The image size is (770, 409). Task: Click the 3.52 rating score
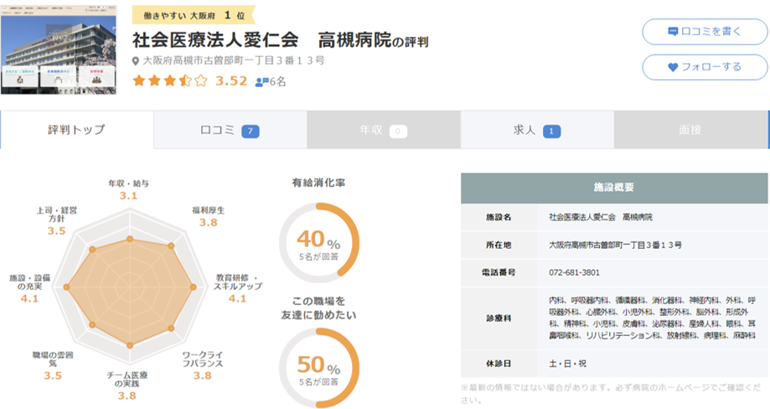coord(231,80)
